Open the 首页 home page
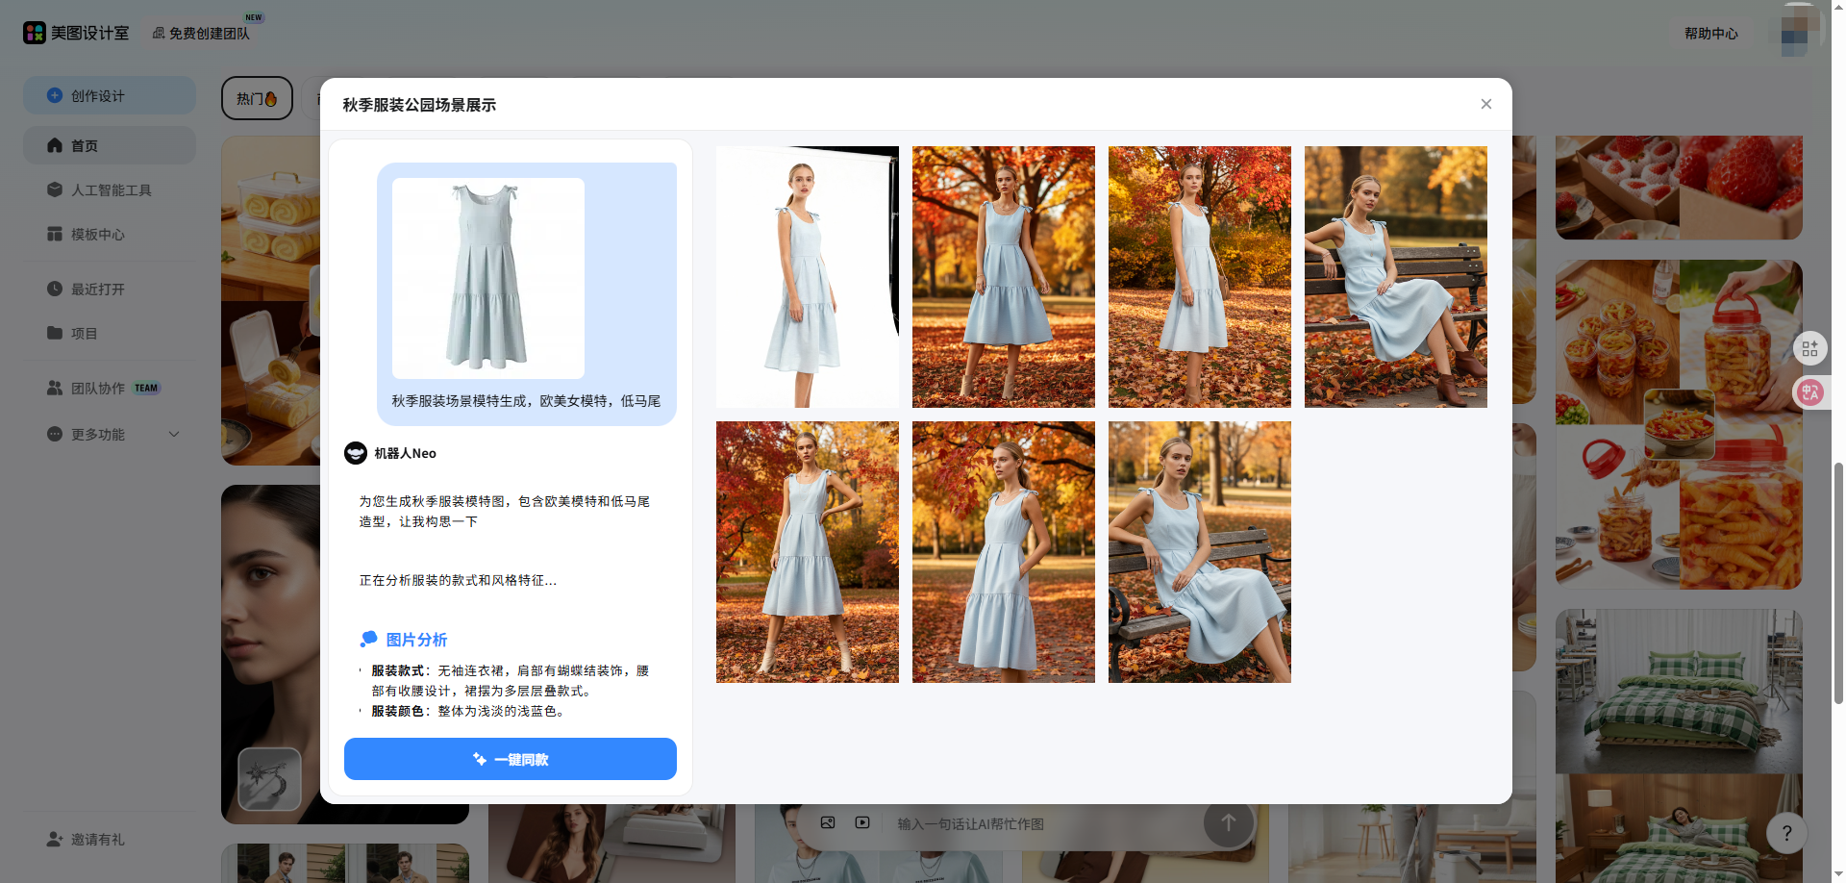Screen dimensions: 1846x883 click(x=109, y=145)
